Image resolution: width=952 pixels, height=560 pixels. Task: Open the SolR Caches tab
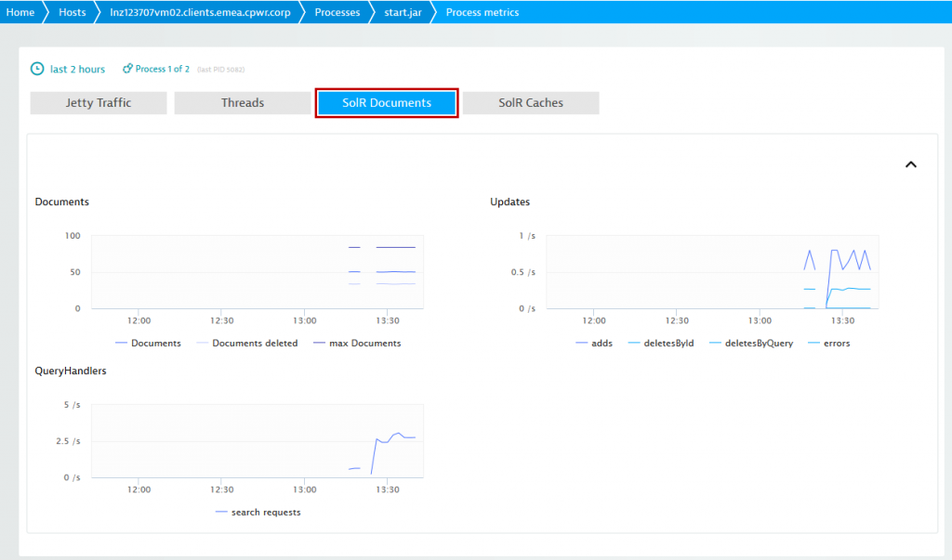(531, 102)
